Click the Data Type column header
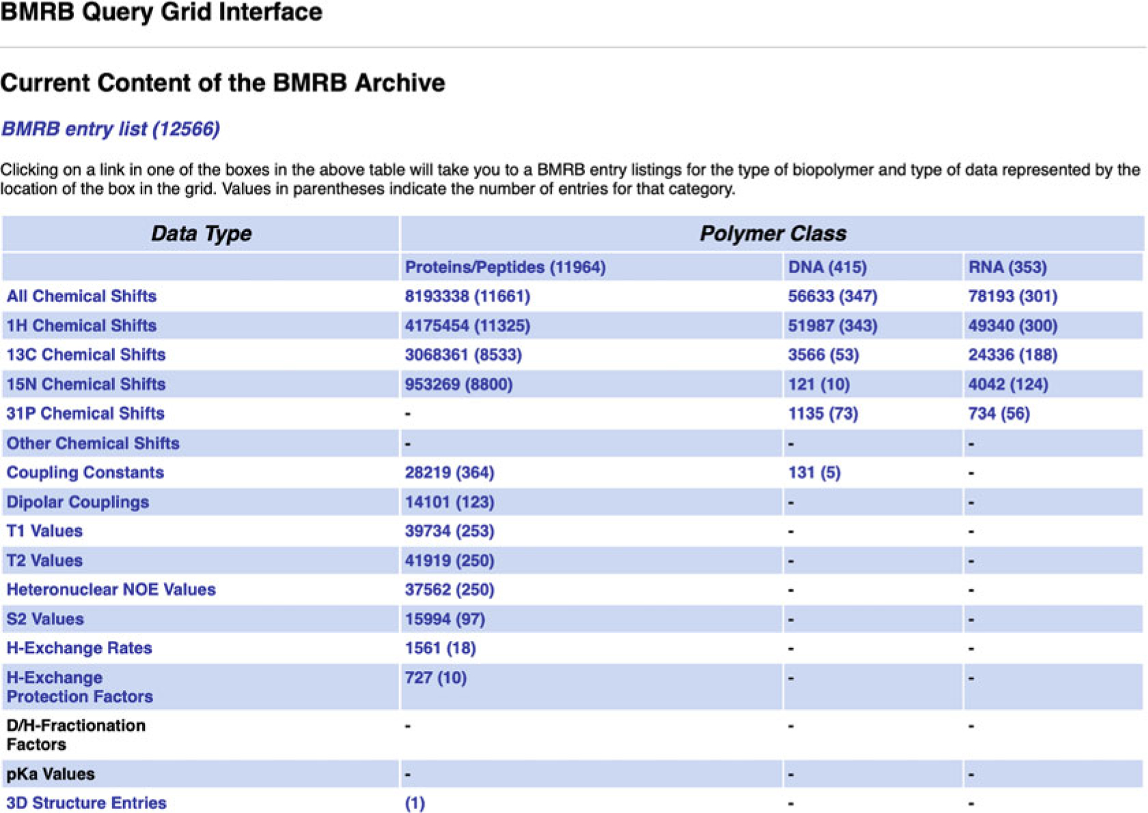Image resolution: width=1148 pixels, height=813 pixels. pos(201,233)
